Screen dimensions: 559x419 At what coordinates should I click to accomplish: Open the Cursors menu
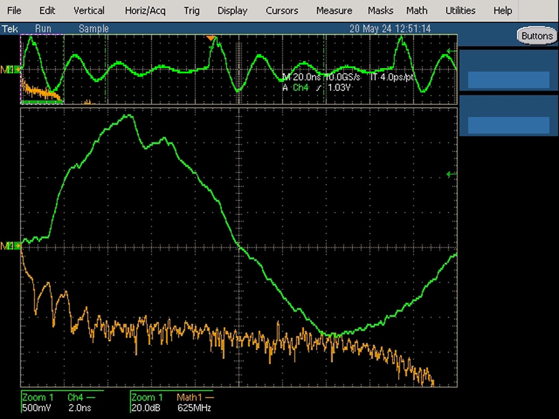pos(282,10)
